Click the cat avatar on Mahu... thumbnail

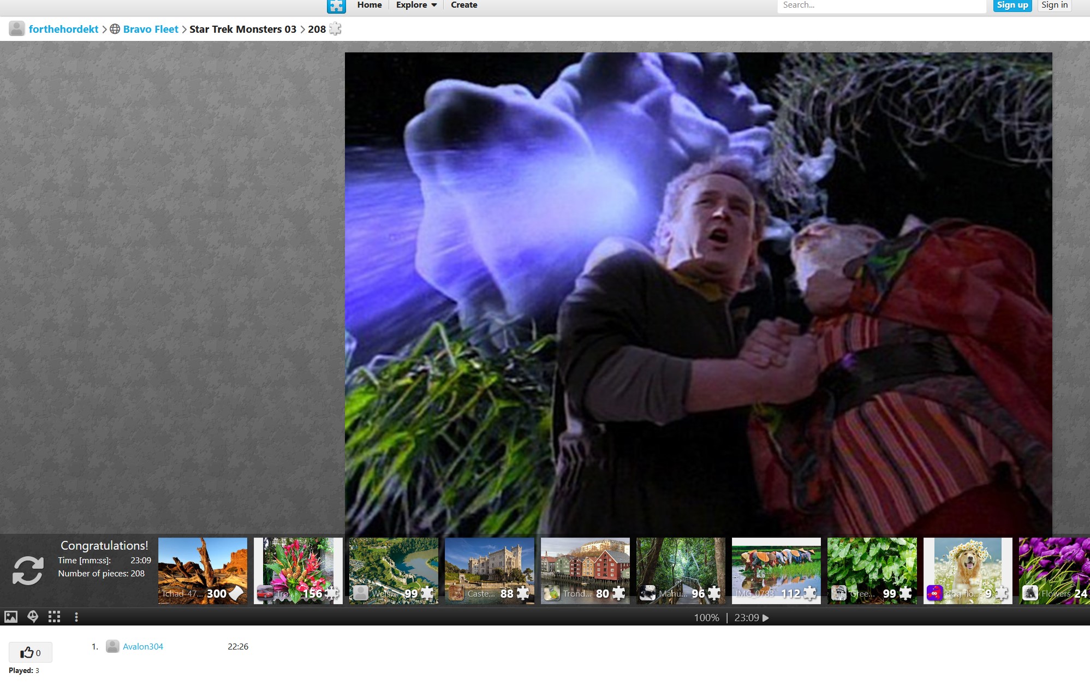(x=647, y=593)
